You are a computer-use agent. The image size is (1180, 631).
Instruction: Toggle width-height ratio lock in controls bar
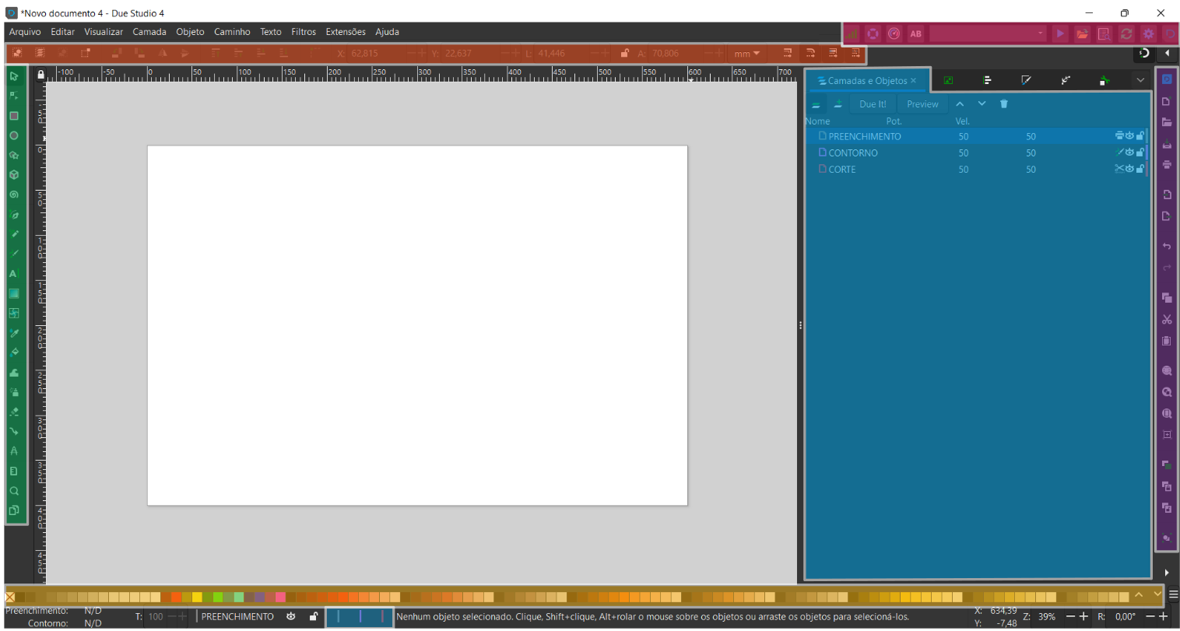(x=624, y=53)
